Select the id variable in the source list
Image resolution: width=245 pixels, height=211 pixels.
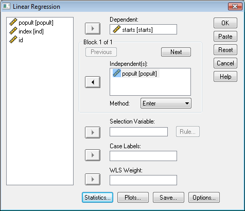tap(16, 40)
